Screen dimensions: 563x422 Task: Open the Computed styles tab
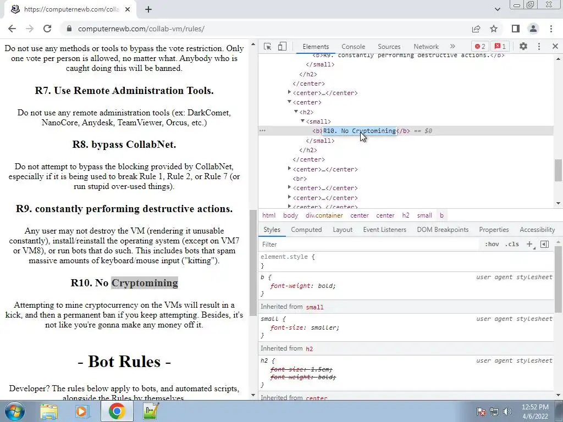pyautogui.click(x=306, y=230)
